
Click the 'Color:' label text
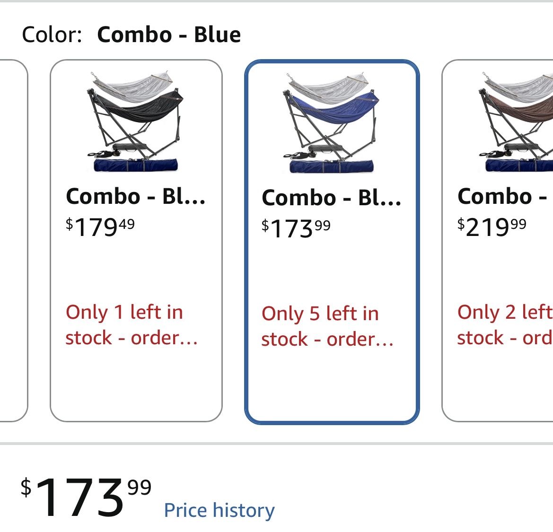point(52,35)
